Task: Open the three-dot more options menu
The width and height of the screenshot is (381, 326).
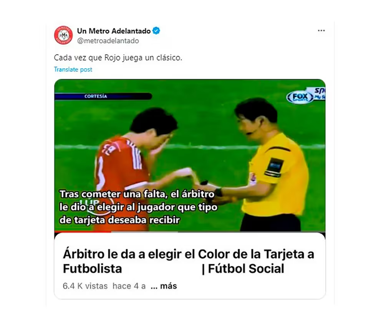Action: click(x=321, y=31)
